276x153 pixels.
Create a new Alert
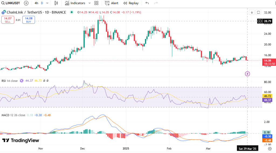pos(112,3)
